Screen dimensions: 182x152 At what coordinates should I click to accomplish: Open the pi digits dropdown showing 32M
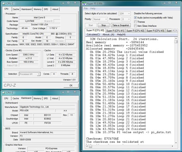pyautogui.click(x=124, y=14)
